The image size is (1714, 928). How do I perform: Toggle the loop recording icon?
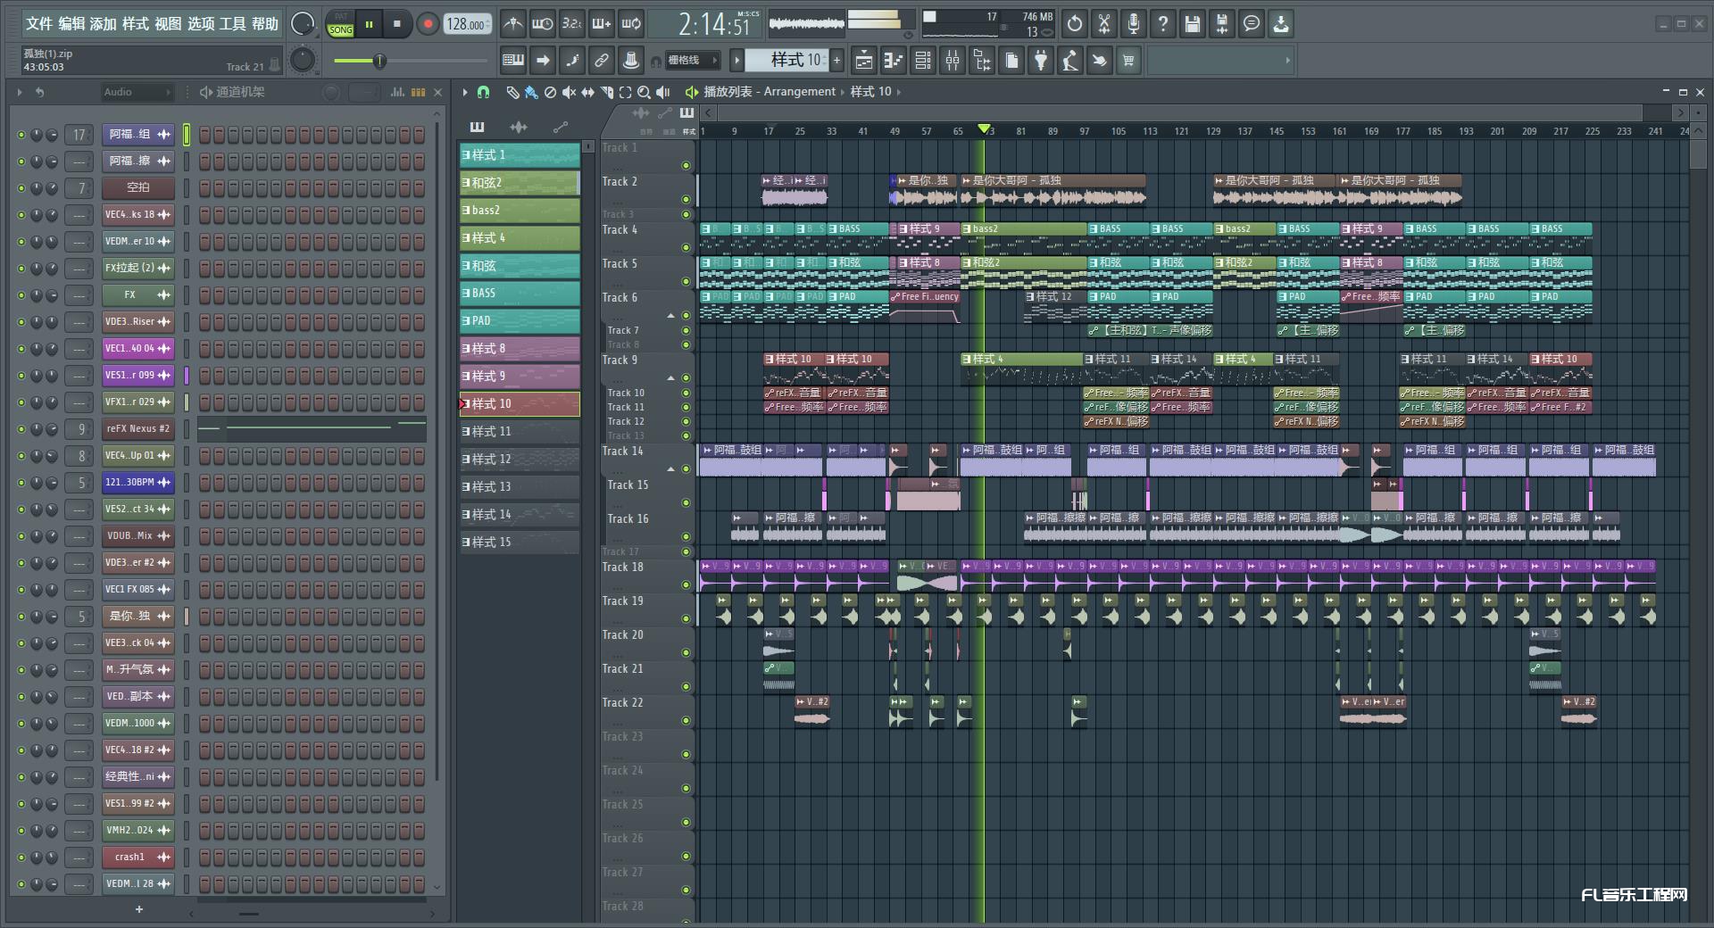(x=631, y=24)
